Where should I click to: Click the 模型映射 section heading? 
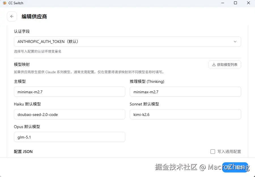22,64
